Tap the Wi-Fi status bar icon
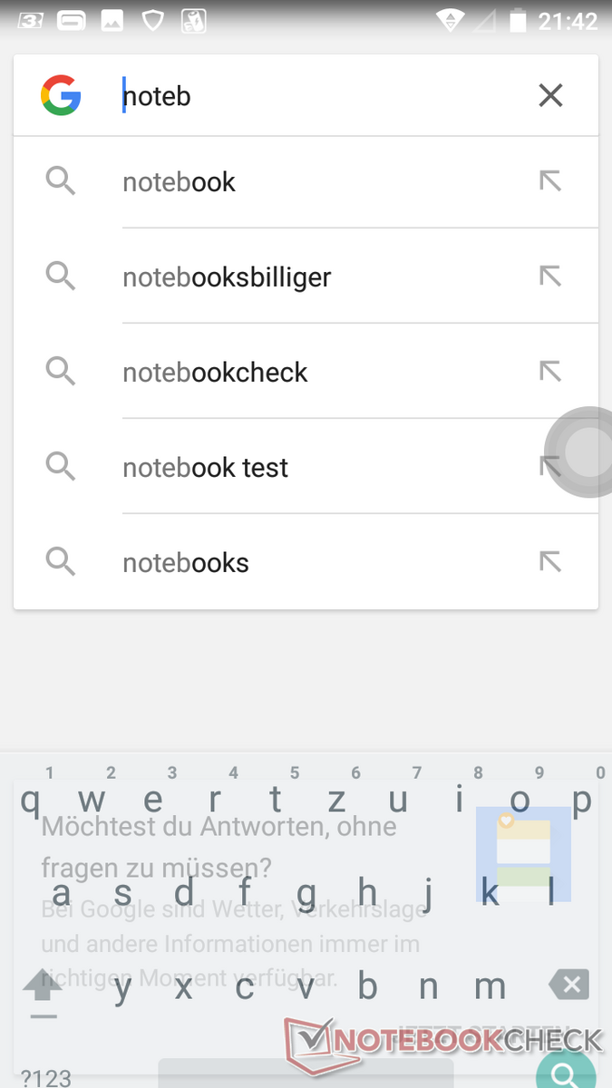The image size is (612, 1088). [x=449, y=19]
